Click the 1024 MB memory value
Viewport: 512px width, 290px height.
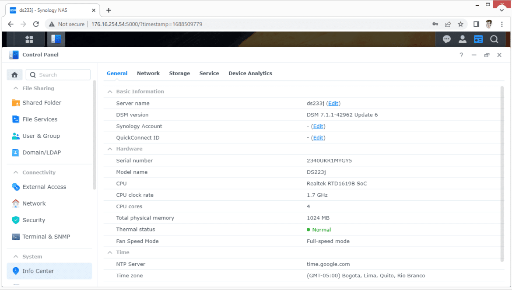318,218
